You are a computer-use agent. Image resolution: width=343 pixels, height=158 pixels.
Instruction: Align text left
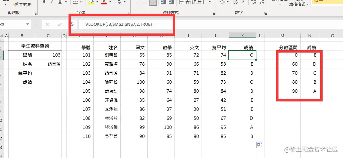pyautogui.click(x=137, y=2)
